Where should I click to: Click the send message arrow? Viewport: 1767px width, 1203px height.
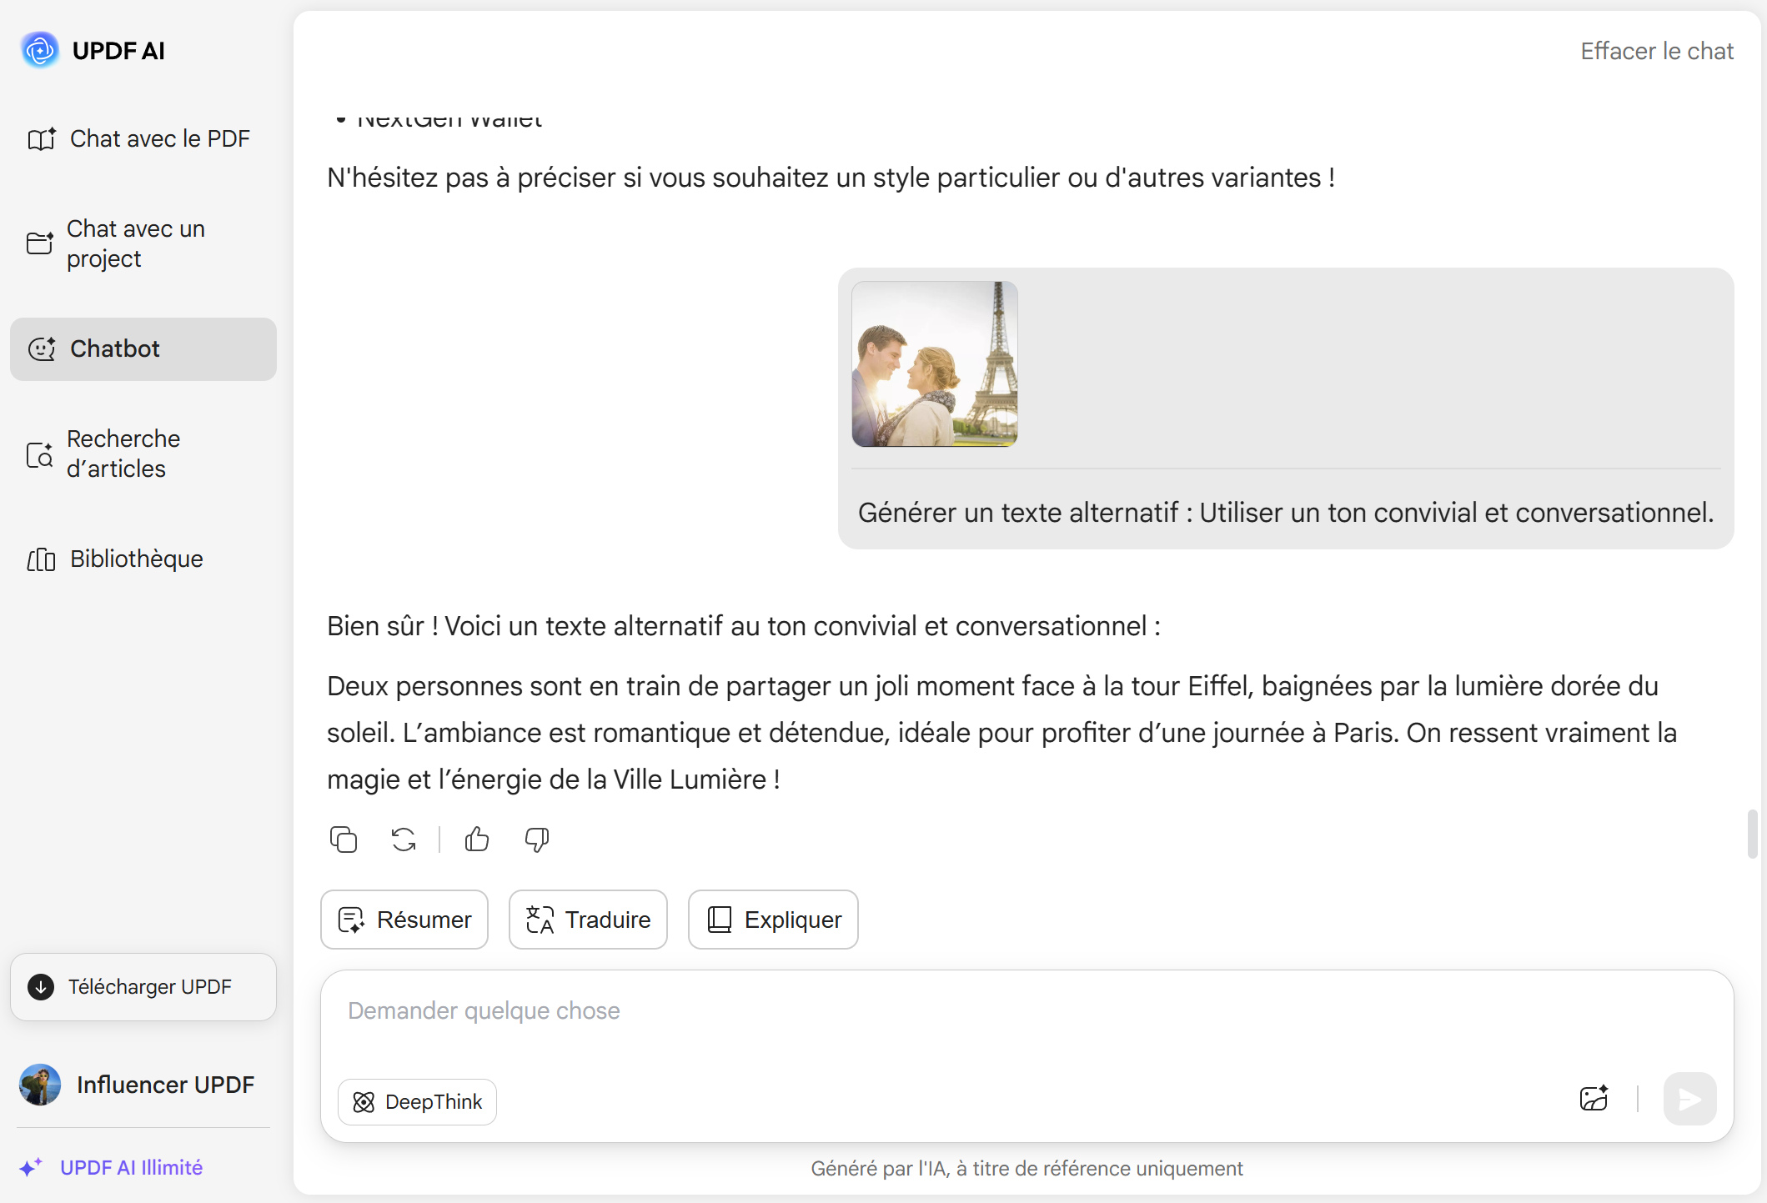pos(1689,1099)
